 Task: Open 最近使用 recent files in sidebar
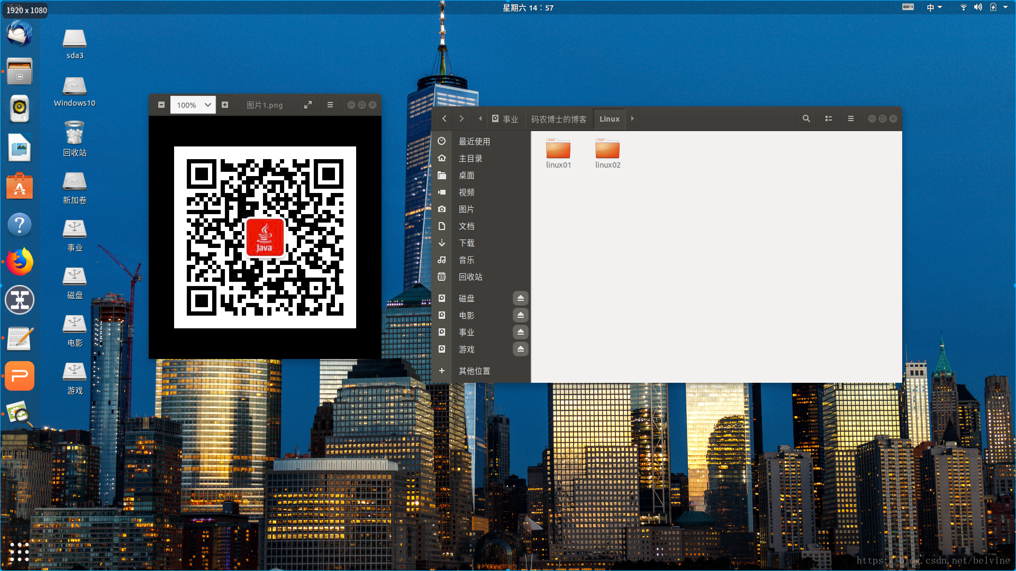(x=481, y=141)
